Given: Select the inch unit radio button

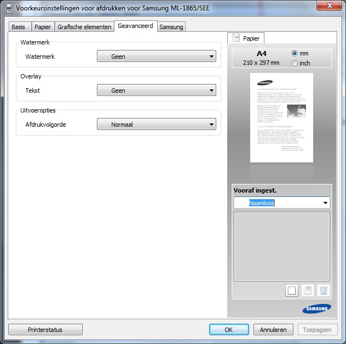Looking at the screenshot, I should pos(295,63).
